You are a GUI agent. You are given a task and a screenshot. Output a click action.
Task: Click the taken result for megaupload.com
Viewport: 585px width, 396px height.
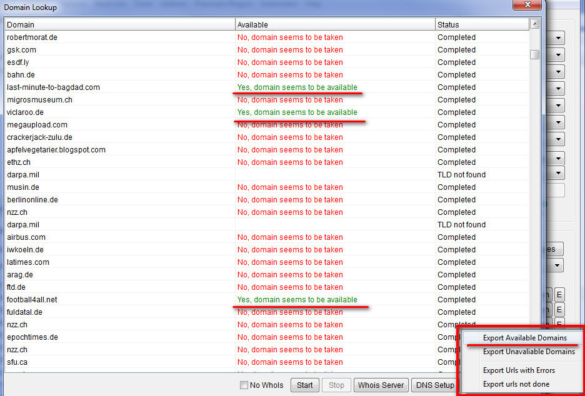pos(290,124)
